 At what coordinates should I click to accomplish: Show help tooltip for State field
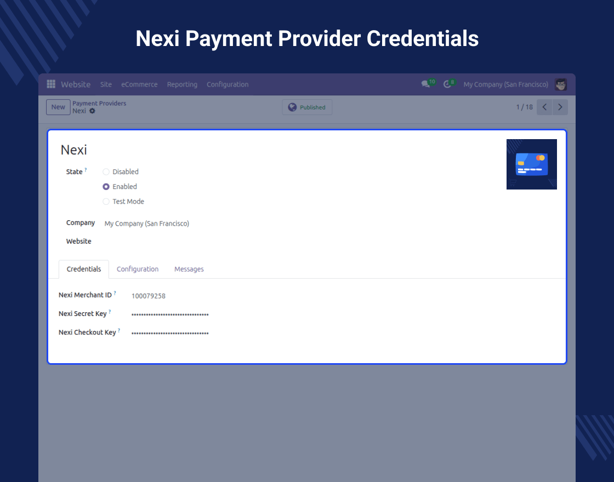86,169
